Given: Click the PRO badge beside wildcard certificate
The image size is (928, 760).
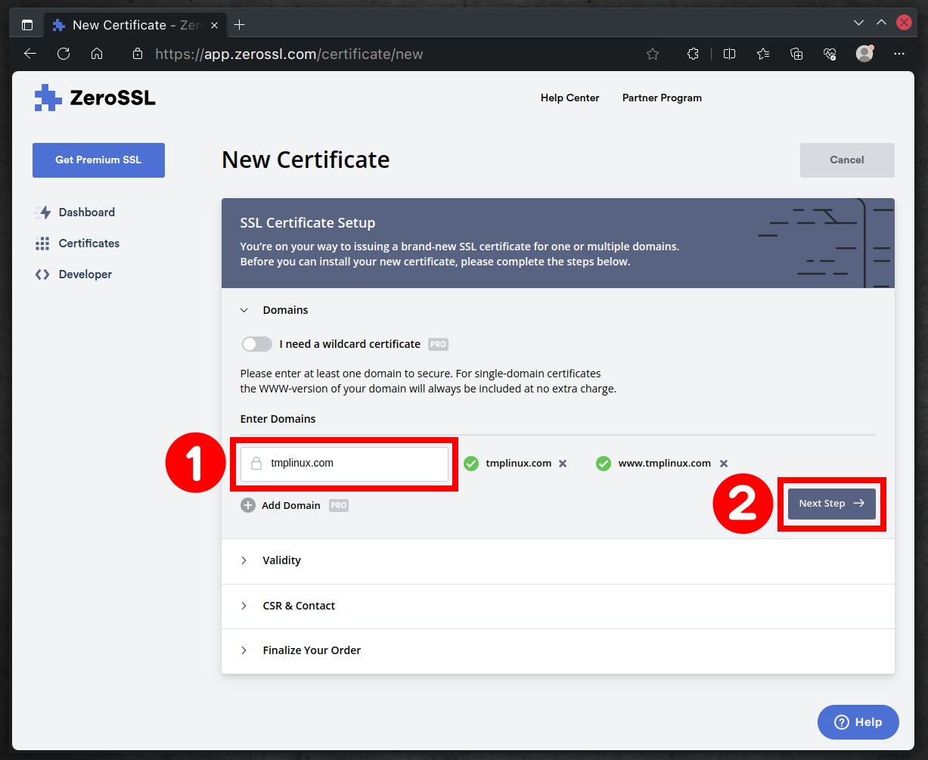Looking at the screenshot, I should (x=439, y=344).
